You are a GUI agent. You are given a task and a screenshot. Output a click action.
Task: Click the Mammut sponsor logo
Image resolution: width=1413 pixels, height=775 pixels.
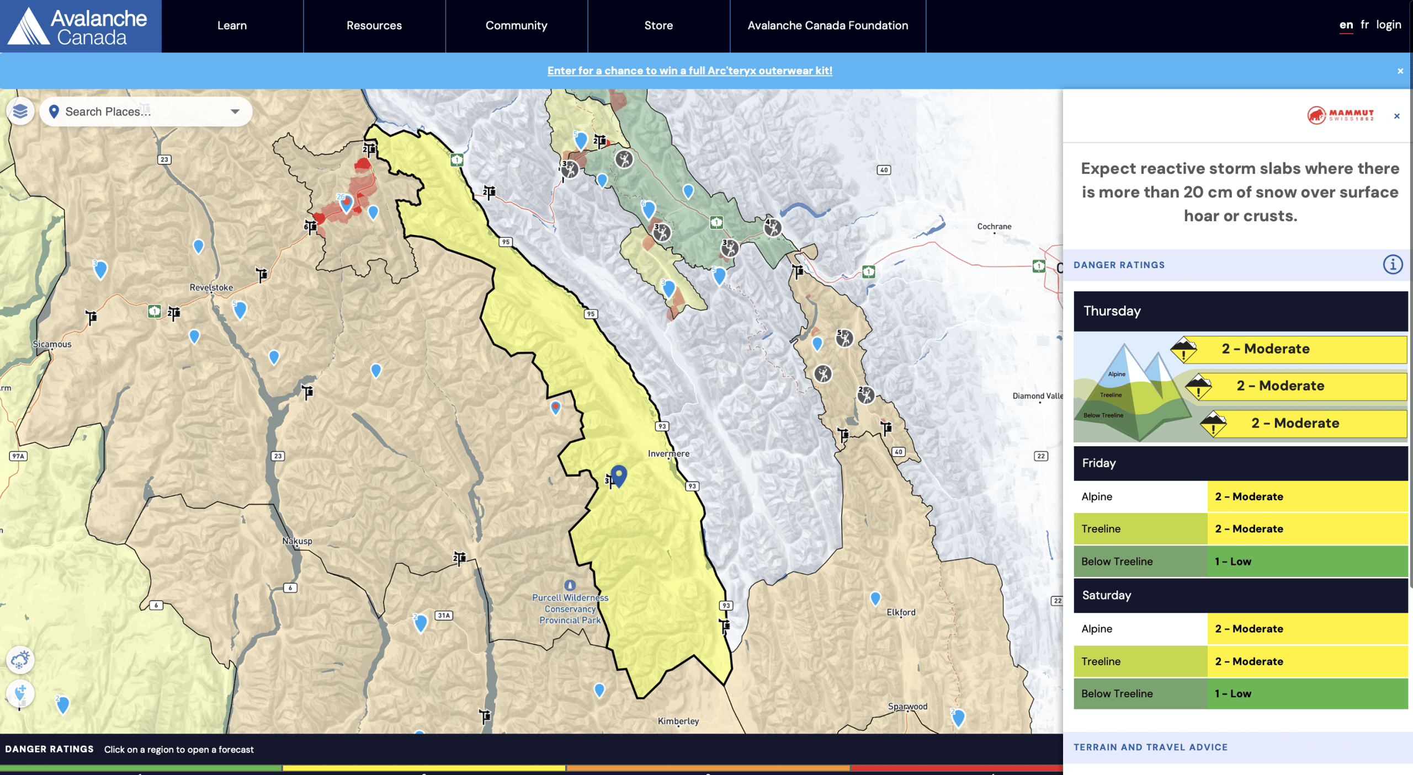[x=1340, y=115]
